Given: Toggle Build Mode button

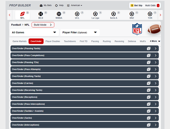Looking at the screenshot, I should click(43, 25).
